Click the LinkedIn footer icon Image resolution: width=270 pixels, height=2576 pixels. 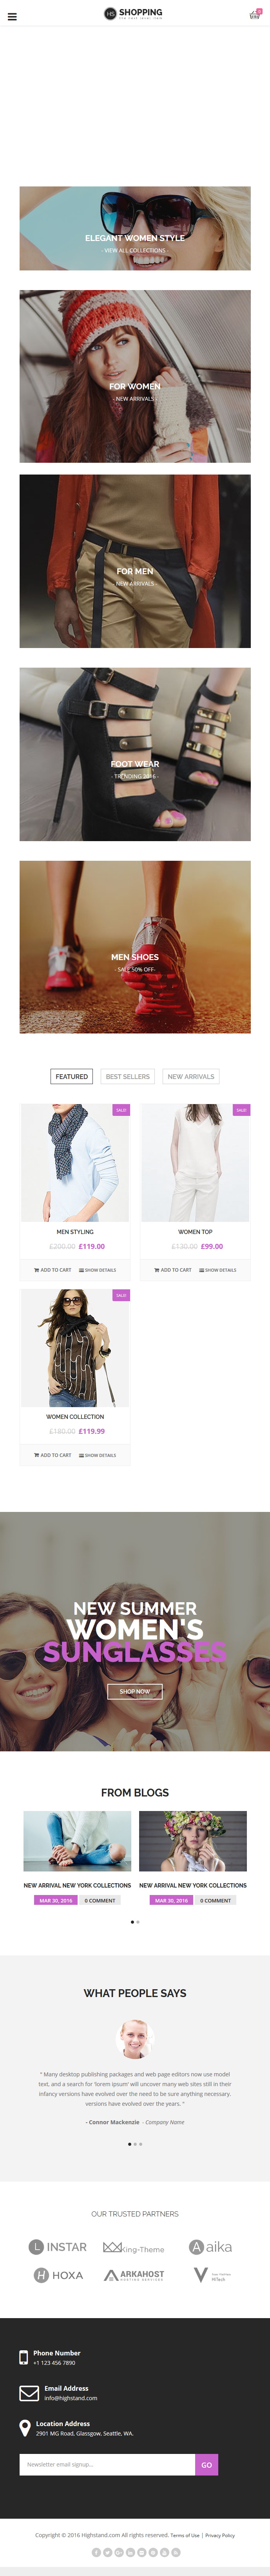(130, 2552)
